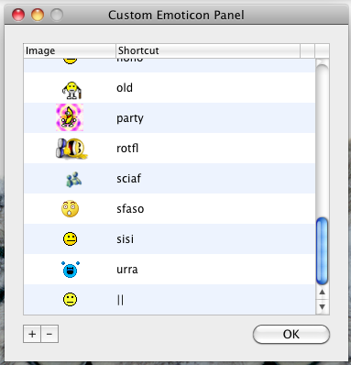Screen dimensions: 351x365
Task: Click the blue scrollbar thumb
Action: [x=322, y=251]
